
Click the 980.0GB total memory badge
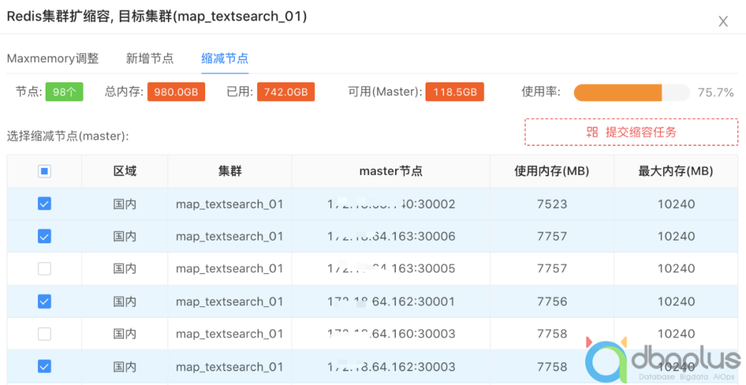tap(176, 92)
